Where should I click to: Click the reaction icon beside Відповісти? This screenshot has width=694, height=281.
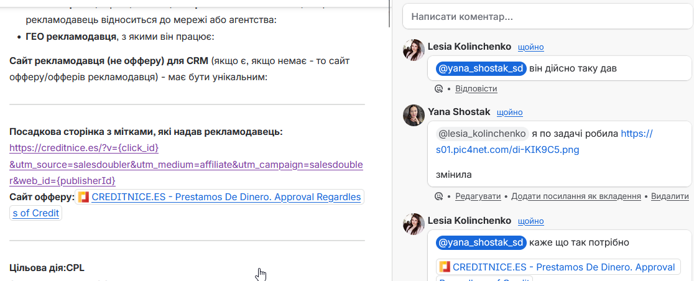click(439, 89)
